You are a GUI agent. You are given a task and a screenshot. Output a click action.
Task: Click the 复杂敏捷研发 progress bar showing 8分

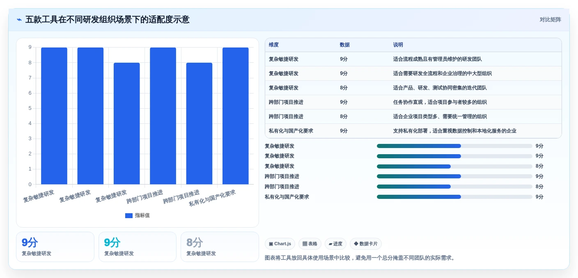(454, 166)
